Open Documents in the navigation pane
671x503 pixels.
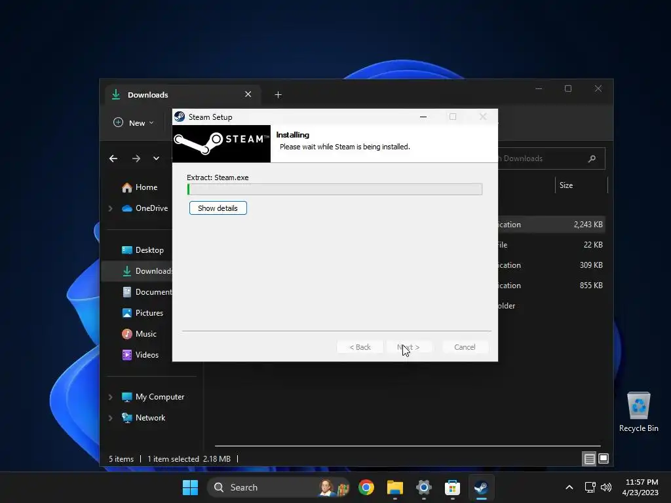click(146, 292)
